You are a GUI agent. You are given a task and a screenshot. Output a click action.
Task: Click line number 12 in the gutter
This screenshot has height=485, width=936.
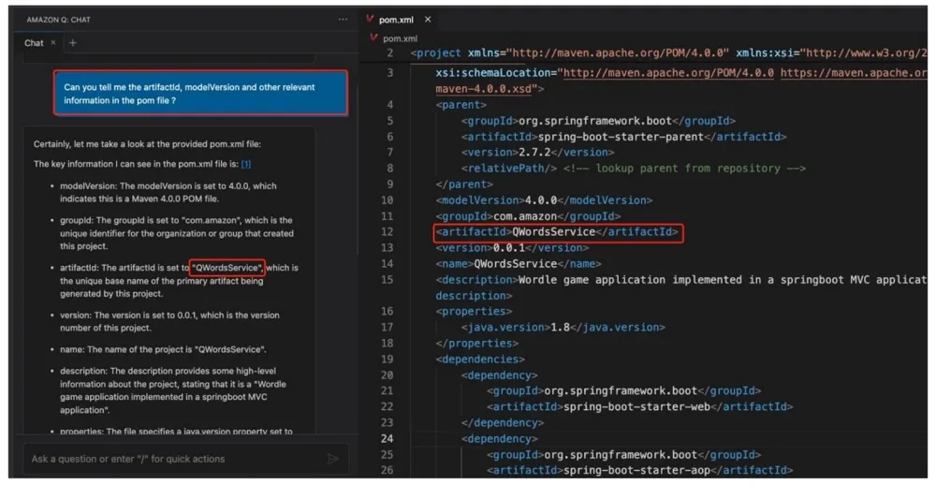pyautogui.click(x=387, y=232)
